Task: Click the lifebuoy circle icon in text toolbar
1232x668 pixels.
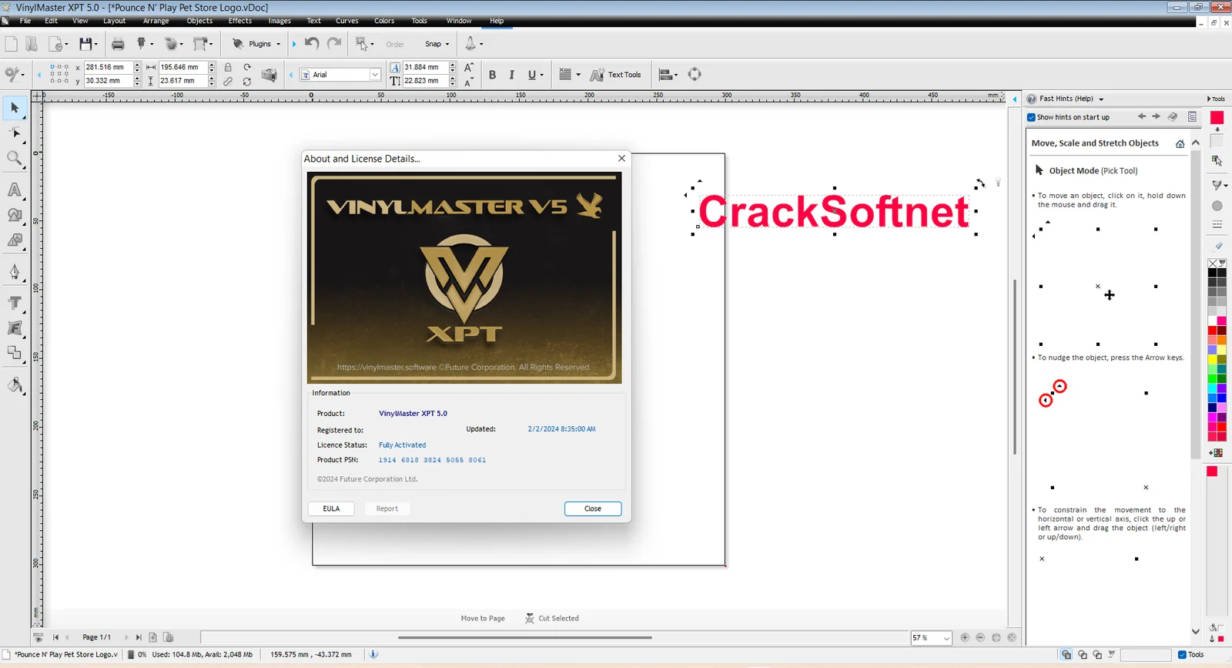Action: [x=695, y=74]
